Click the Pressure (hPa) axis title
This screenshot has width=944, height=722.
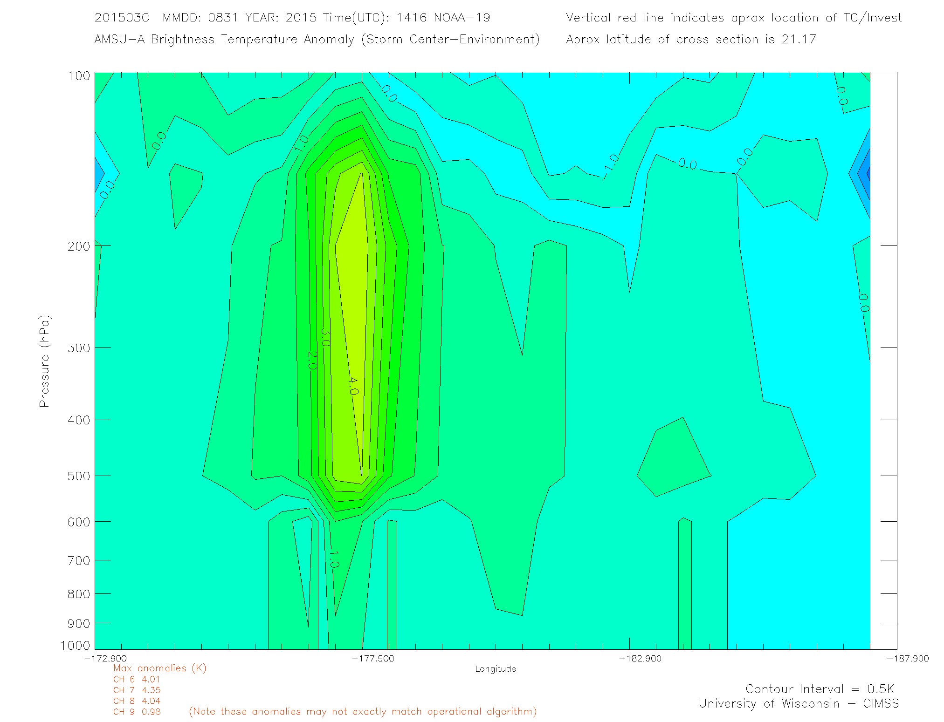coord(44,361)
